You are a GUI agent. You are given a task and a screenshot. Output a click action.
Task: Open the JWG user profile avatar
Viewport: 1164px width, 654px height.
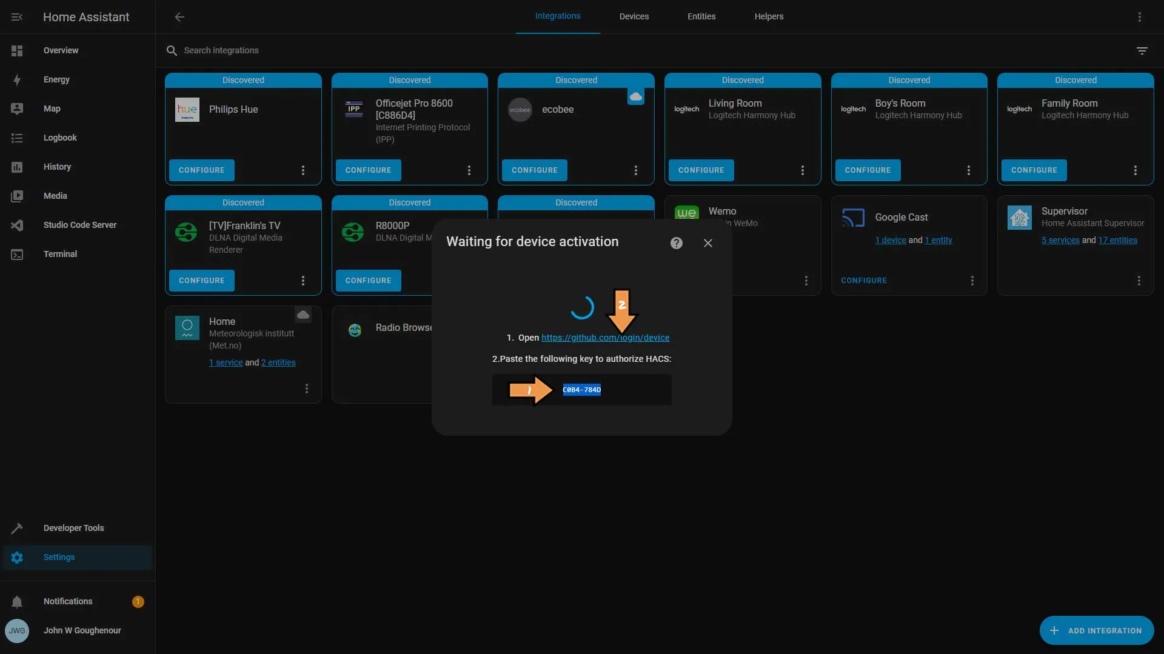(x=17, y=630)
